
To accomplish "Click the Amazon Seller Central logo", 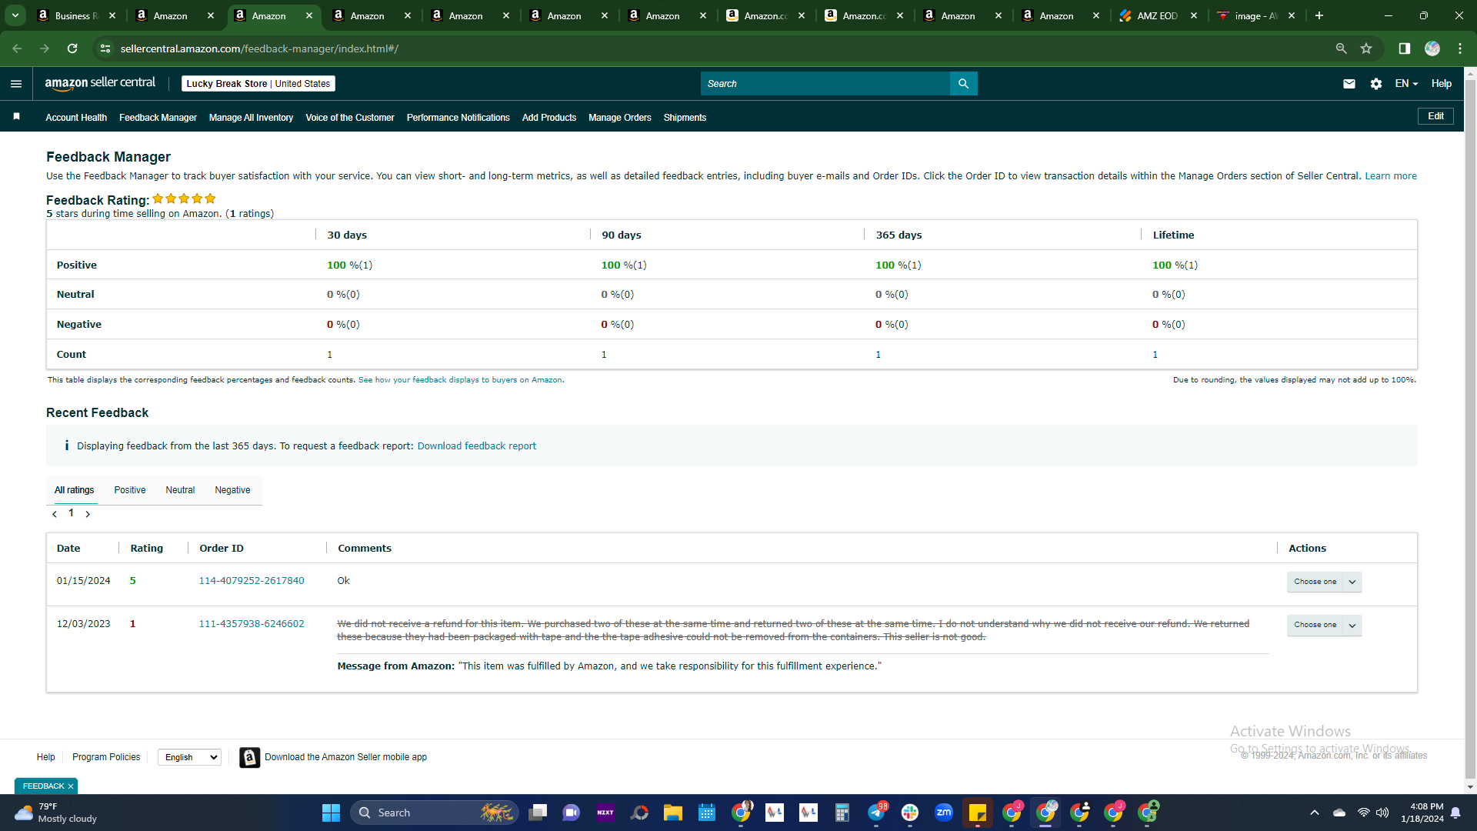I will pyautogui.click(x=100, y=83).
